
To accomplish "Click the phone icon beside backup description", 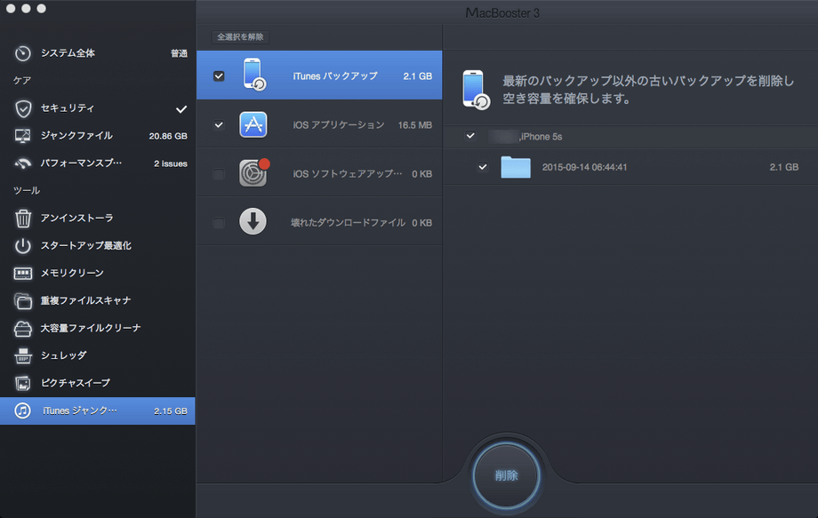I will [x=476, y=89].
